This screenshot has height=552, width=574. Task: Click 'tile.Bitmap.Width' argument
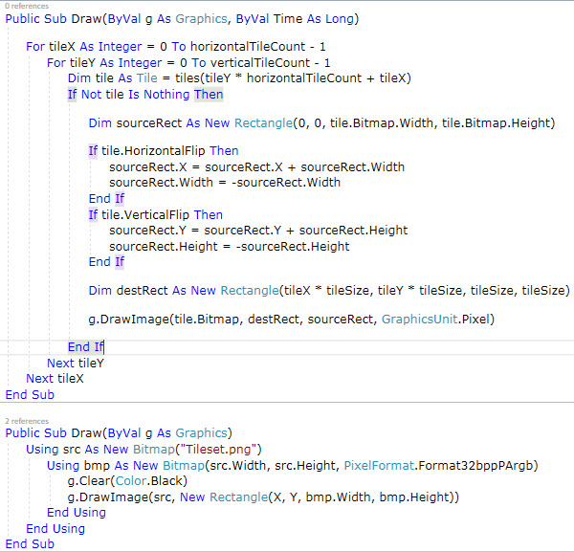click(382, 123)
